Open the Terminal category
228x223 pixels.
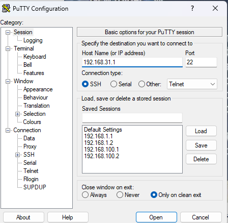tap(24, 48)
